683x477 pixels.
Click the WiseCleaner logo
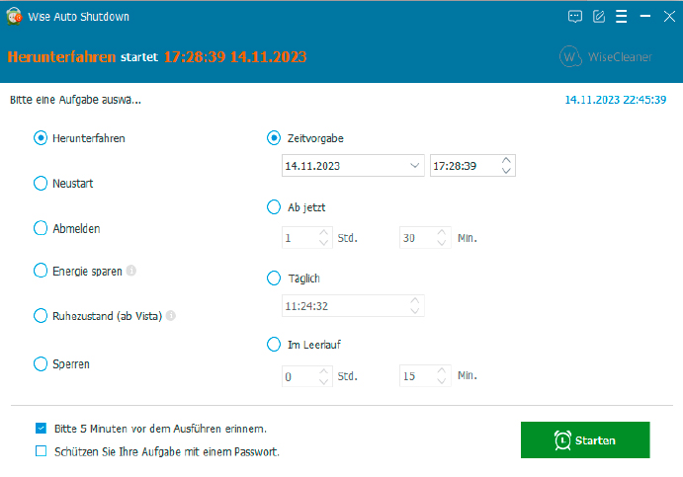pos(606,56)
